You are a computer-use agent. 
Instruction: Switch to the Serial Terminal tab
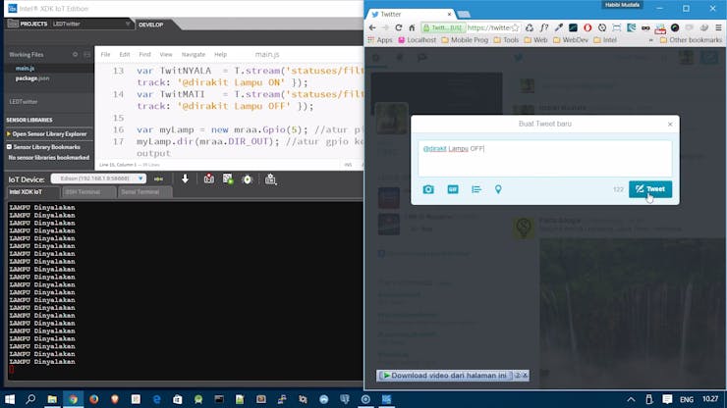tap(144, 191)
